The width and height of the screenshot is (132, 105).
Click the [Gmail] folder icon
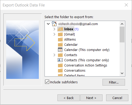(60, 34)
